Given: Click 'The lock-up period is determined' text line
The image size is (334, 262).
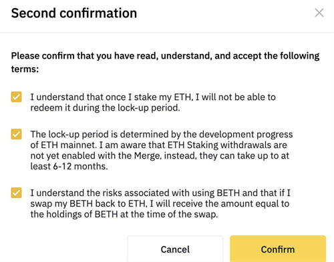Looking at the screenshot, I should click(x=162, y=135).
